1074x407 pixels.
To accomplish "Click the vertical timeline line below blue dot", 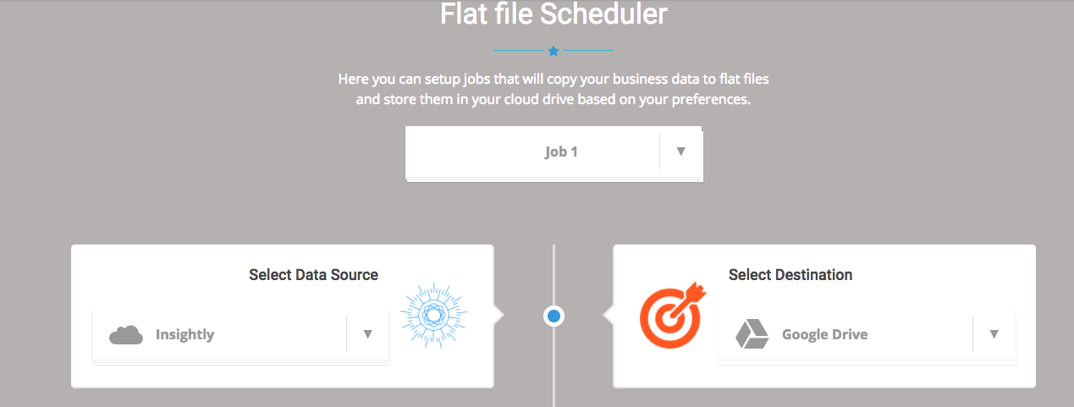I will [554, 368].
